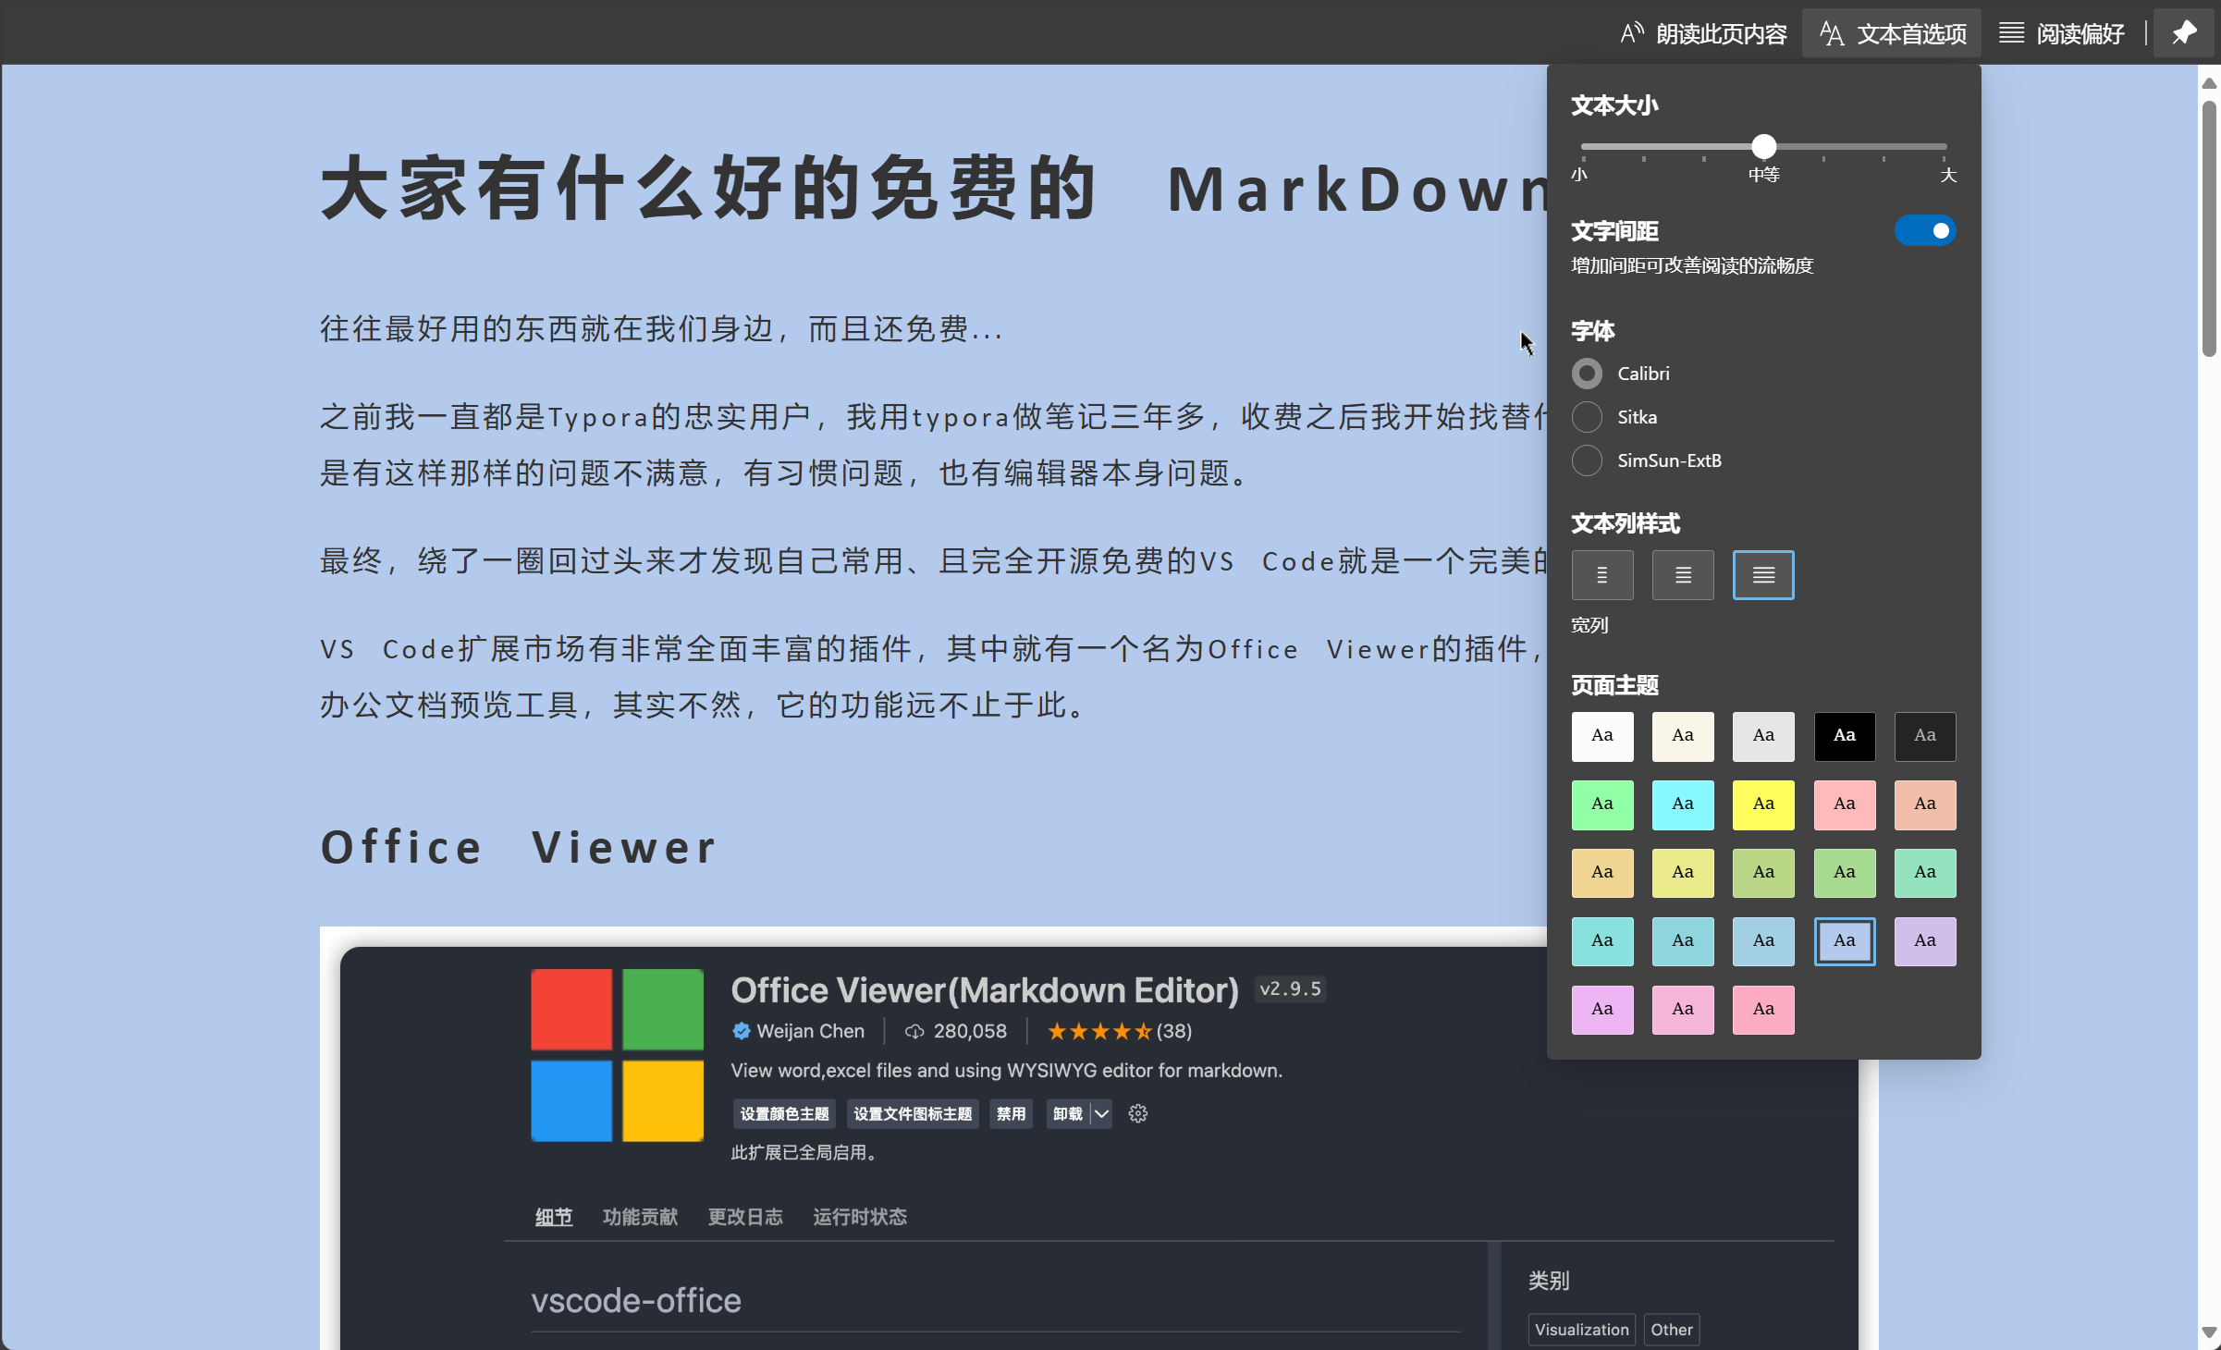
Task: Choose the black page theme swatch
Action: click(x=1844, y=736)
